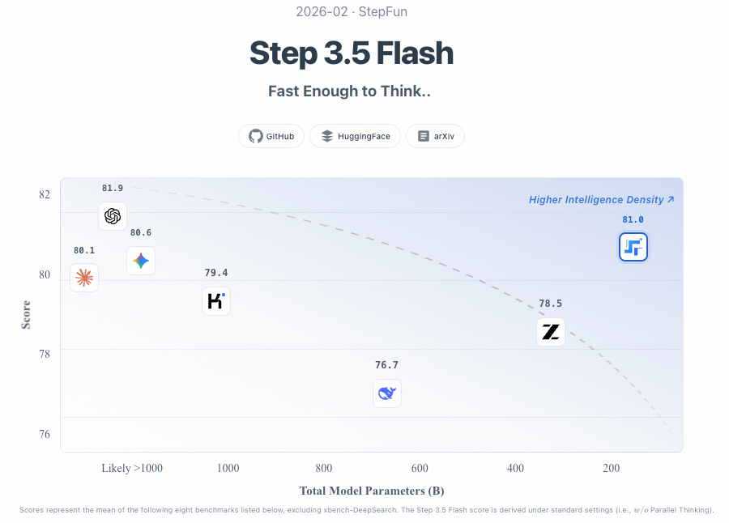The image size is (729, 523).
Task: Click the Total Model Parameters axis title
Action: 372,491
